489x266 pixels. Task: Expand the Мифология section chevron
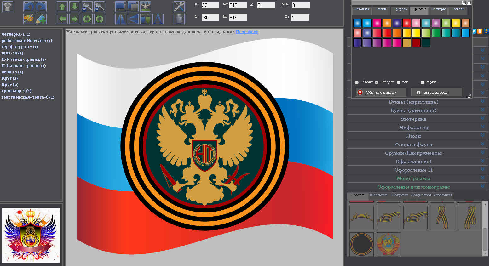pos(482,127)
